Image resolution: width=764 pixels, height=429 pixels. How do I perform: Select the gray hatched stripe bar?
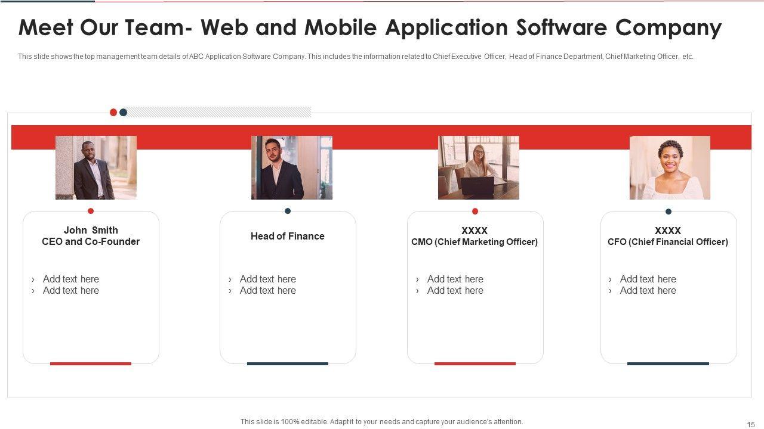[219, 112]
